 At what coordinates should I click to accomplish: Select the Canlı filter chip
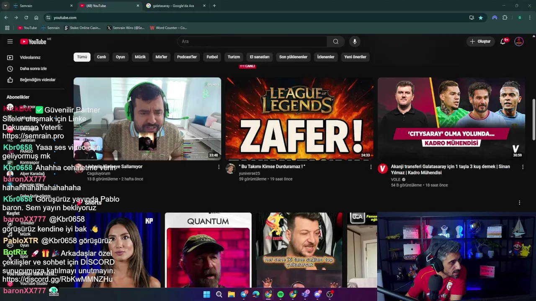tap(102, 57)
